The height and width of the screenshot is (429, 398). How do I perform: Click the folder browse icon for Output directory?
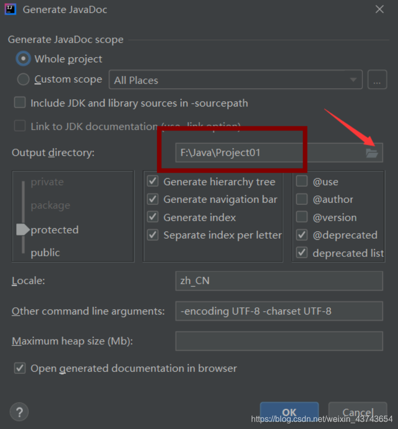[371, 153]
